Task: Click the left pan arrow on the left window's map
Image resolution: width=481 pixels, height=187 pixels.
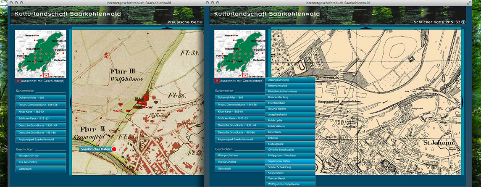Action: (71, 101)
